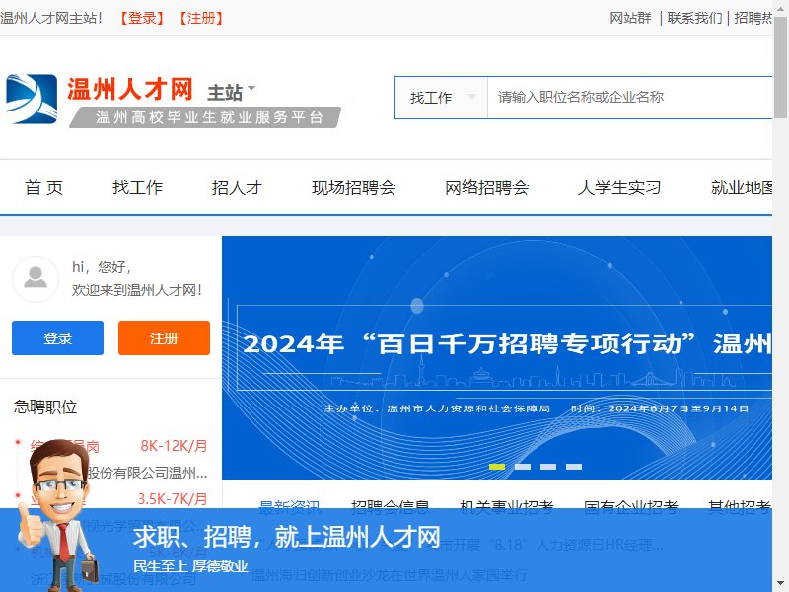Go to the 首页 navigation item
The height and width of the screenshot is (592, 789).
[x=44, y=187]
